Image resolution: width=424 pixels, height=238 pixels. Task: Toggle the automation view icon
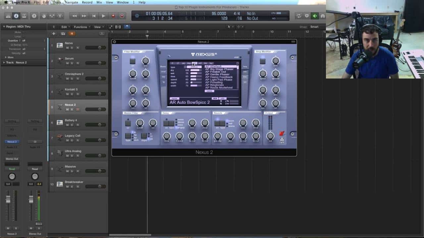point(111,27)
